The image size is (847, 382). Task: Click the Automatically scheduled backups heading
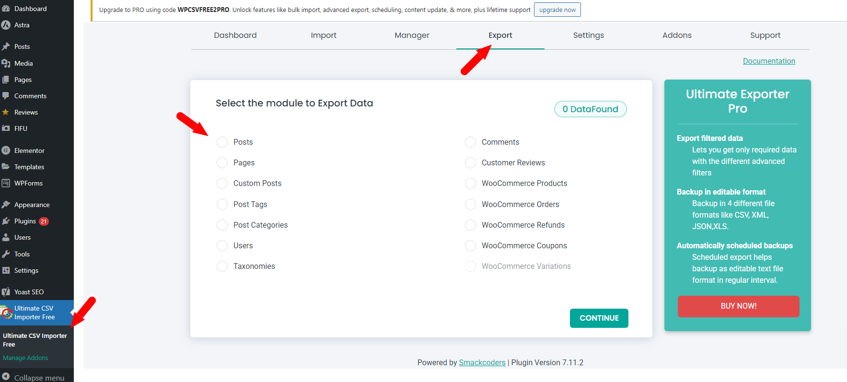pos(735,245)
